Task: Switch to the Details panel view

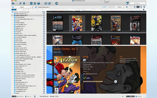Action: point(130,96)
